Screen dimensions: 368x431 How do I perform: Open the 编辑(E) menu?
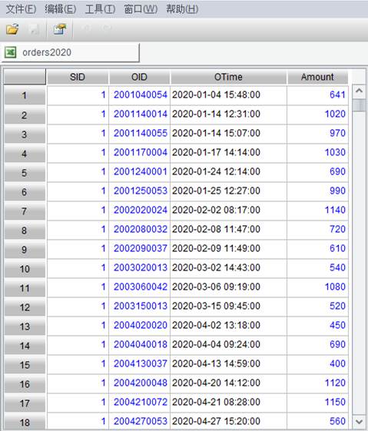pos(61,9)
